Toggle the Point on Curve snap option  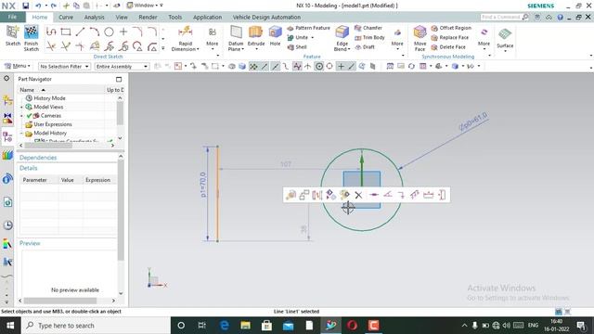point(352,66)
